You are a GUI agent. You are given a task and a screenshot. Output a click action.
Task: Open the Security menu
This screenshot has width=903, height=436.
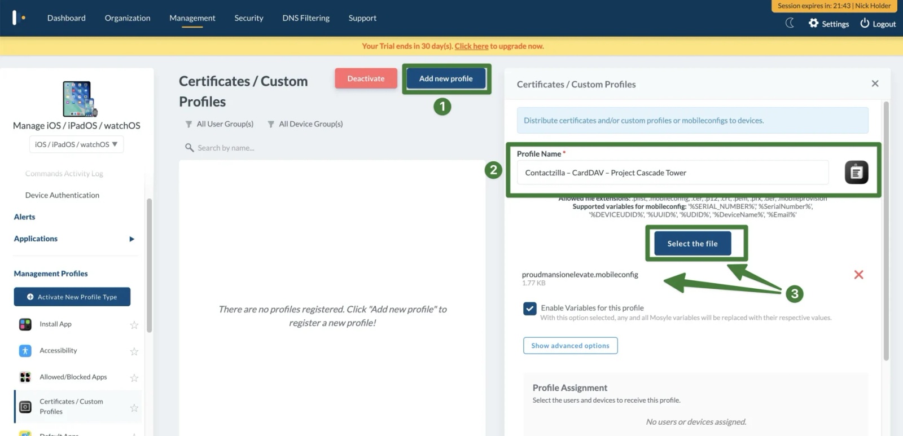point(249,18)
